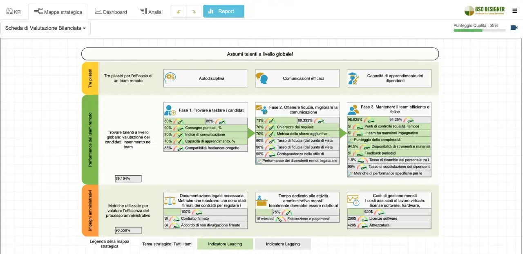Click the 89.194% performance score box

(x=128, y=178)
